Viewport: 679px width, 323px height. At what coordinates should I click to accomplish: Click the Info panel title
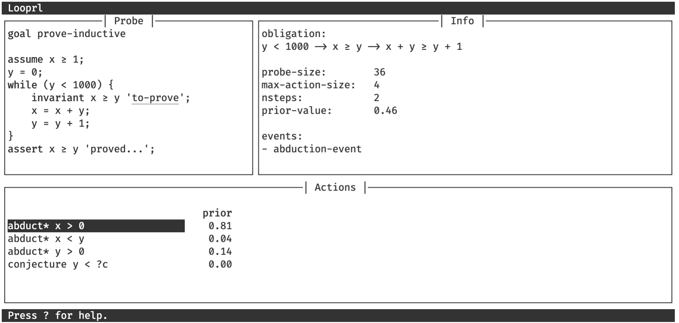point(462,21)
